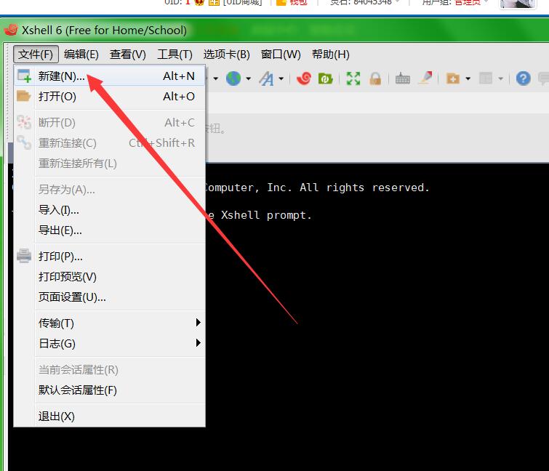Click 默认会话属性(F) menu entry
This screenshot has height=471, width=549.
click(78, 390)
